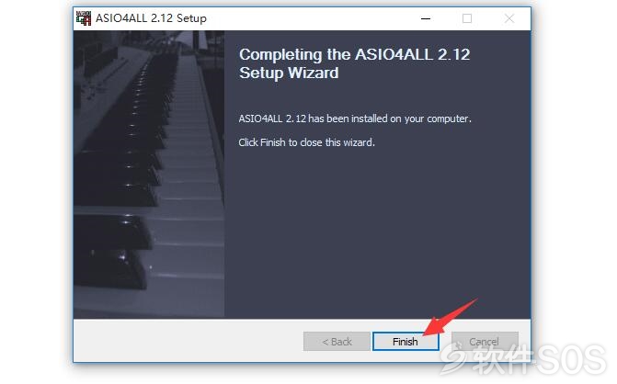Click empty dark panel below the instruction text
The width and height of the screenshot is (617, 384).
[x=377, y=232]
